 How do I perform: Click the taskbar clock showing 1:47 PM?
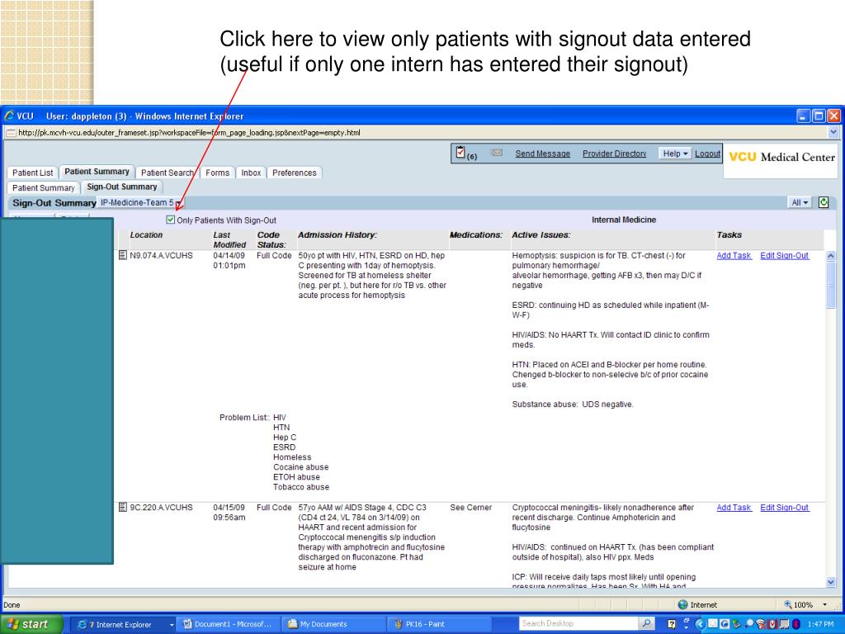pos(820,624)
